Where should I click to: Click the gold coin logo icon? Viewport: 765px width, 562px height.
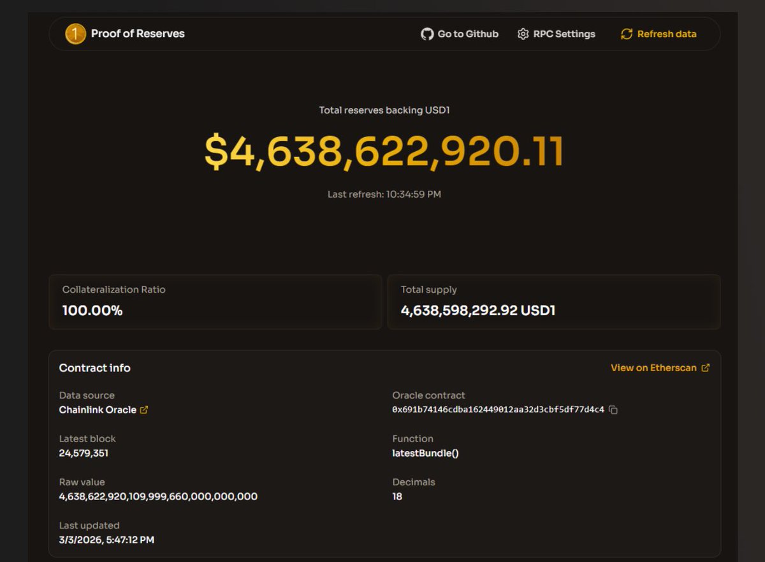click(x=75, y=34)
